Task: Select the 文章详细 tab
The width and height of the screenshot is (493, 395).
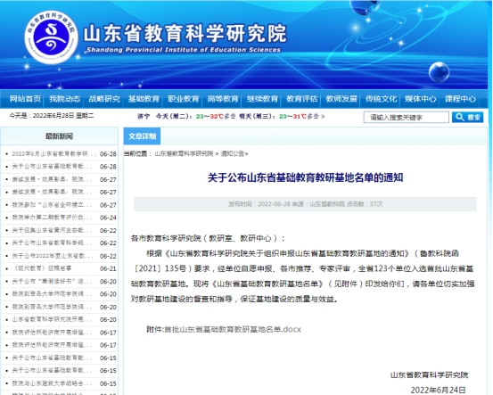Action: click(x=142, y=136)
